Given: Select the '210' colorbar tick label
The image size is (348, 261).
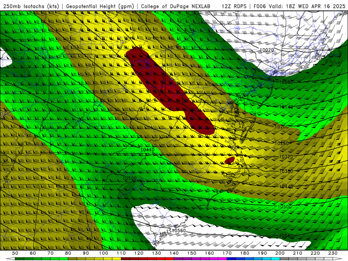Looking at the screenshot, I should pos(298,253).
